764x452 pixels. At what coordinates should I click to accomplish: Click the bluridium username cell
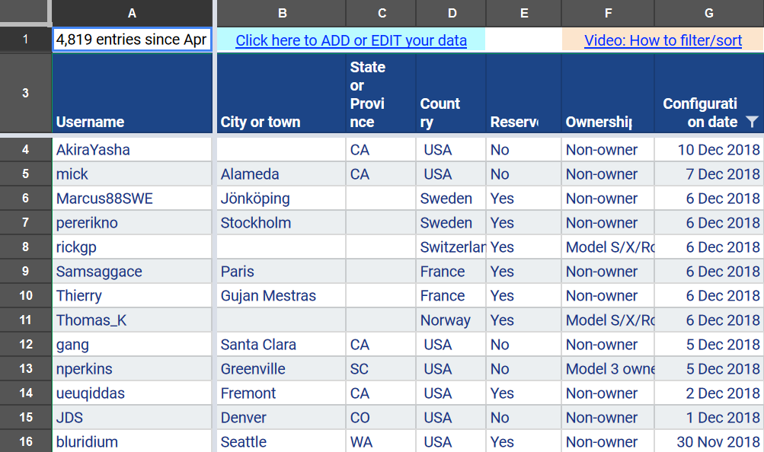[x=132, y=442]
